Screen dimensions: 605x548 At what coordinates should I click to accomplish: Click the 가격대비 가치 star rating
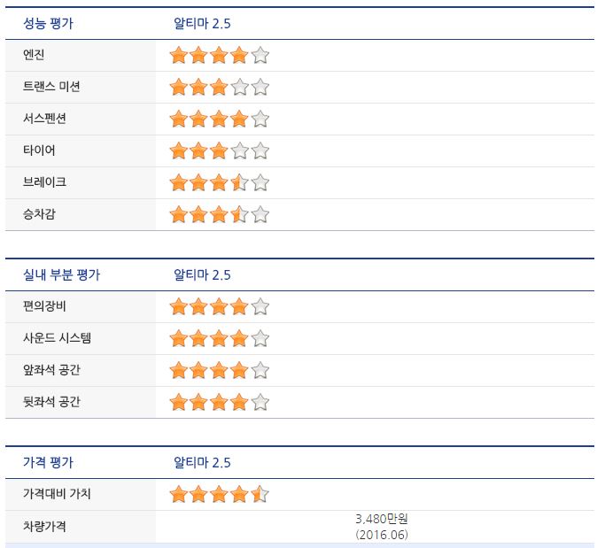[219, 494]
